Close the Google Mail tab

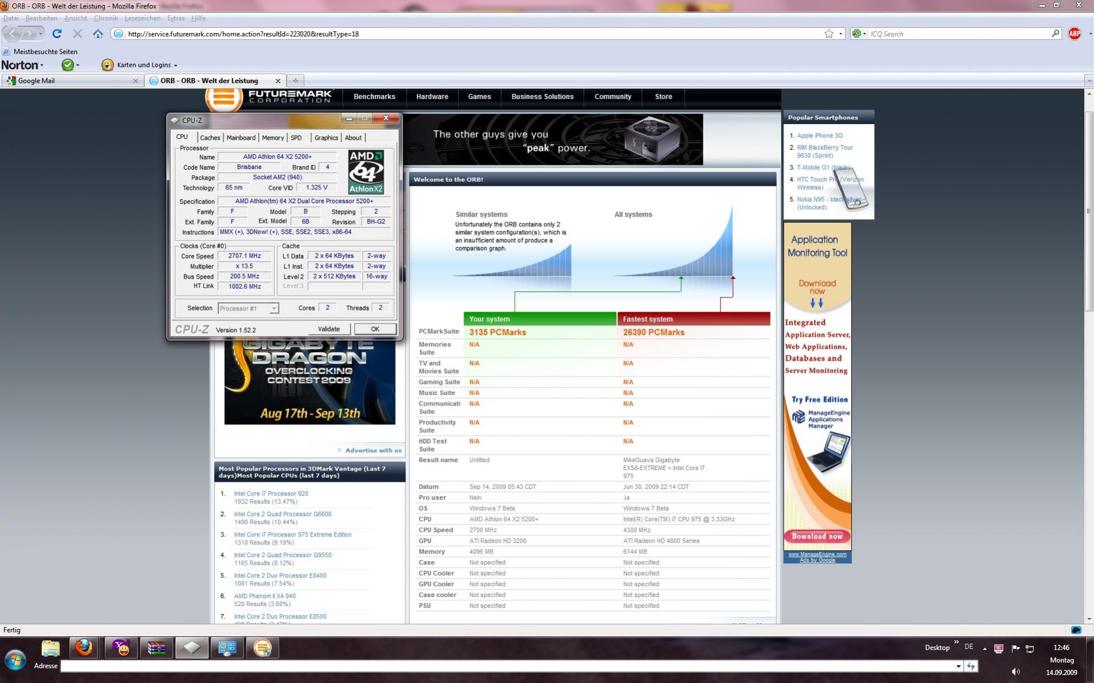[x=135, y=81]
